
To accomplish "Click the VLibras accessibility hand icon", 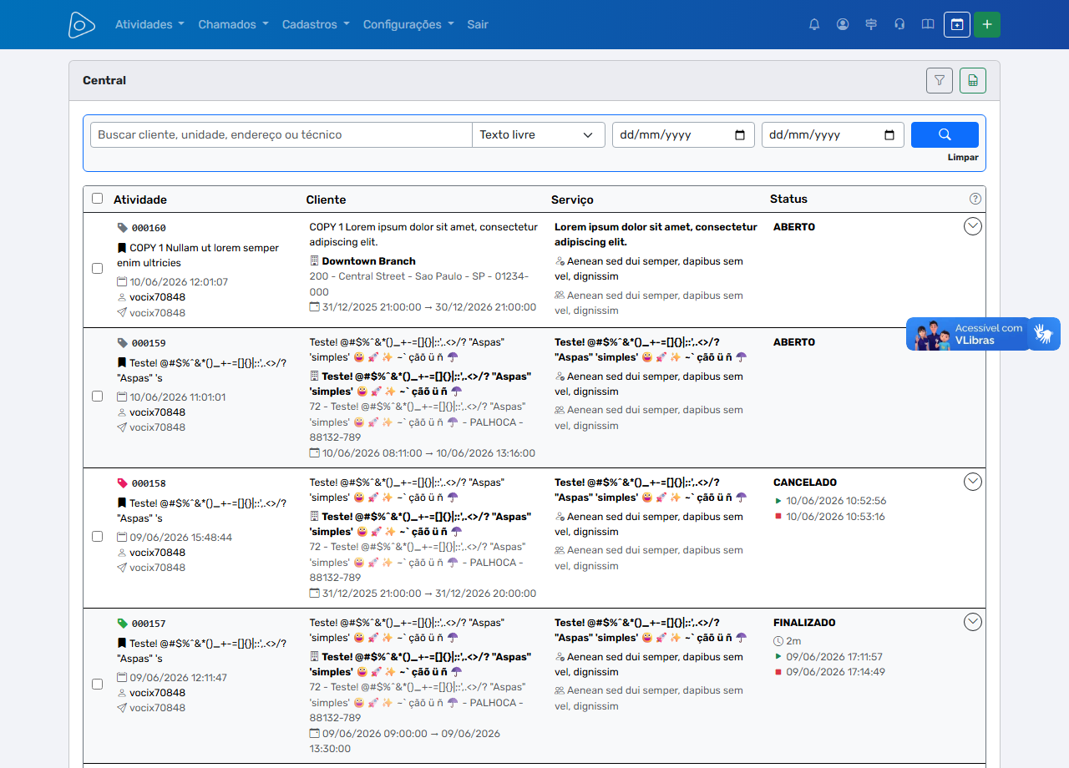I will (x=1044, y=334).
